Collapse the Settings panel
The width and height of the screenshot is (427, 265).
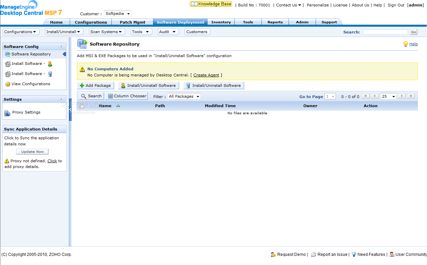(x=61, y=99)
